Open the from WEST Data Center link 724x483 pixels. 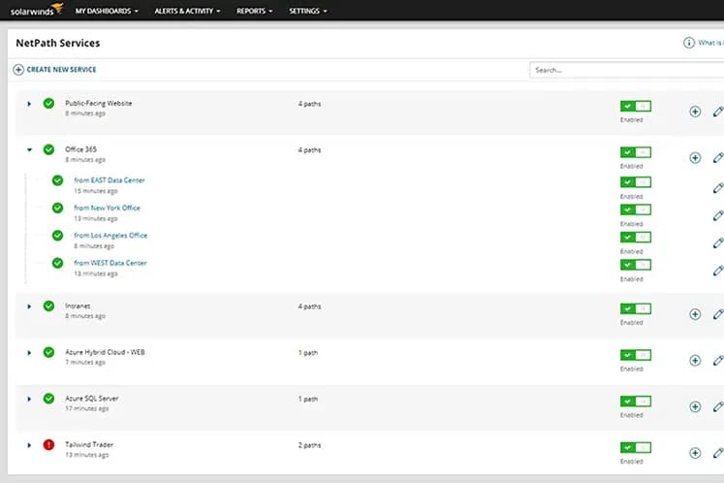pyautogui.click(x=110, y=263)
